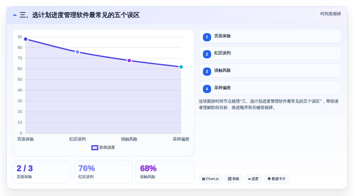Click the number 4 badge for 采样偏差
This screenshot has height=196, width=354.
coord(207,89)
